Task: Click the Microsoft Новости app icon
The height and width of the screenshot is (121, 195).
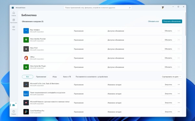Action: pyautogui.click(x=26, y=103)
